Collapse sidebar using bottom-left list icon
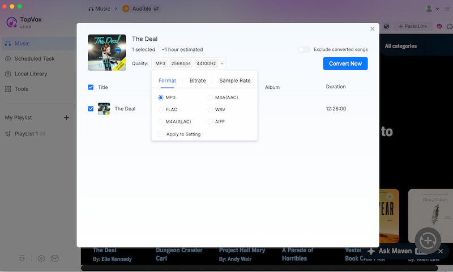 tap(22, 258)
